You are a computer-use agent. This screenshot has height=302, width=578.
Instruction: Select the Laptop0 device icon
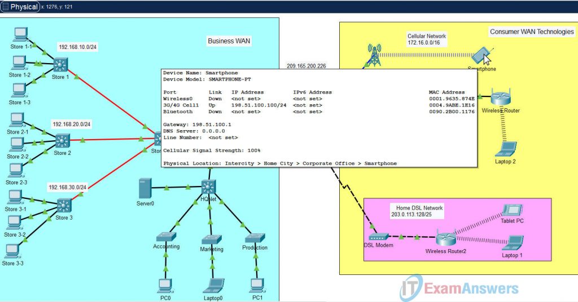pyautogui.click(x=213, y=286)
